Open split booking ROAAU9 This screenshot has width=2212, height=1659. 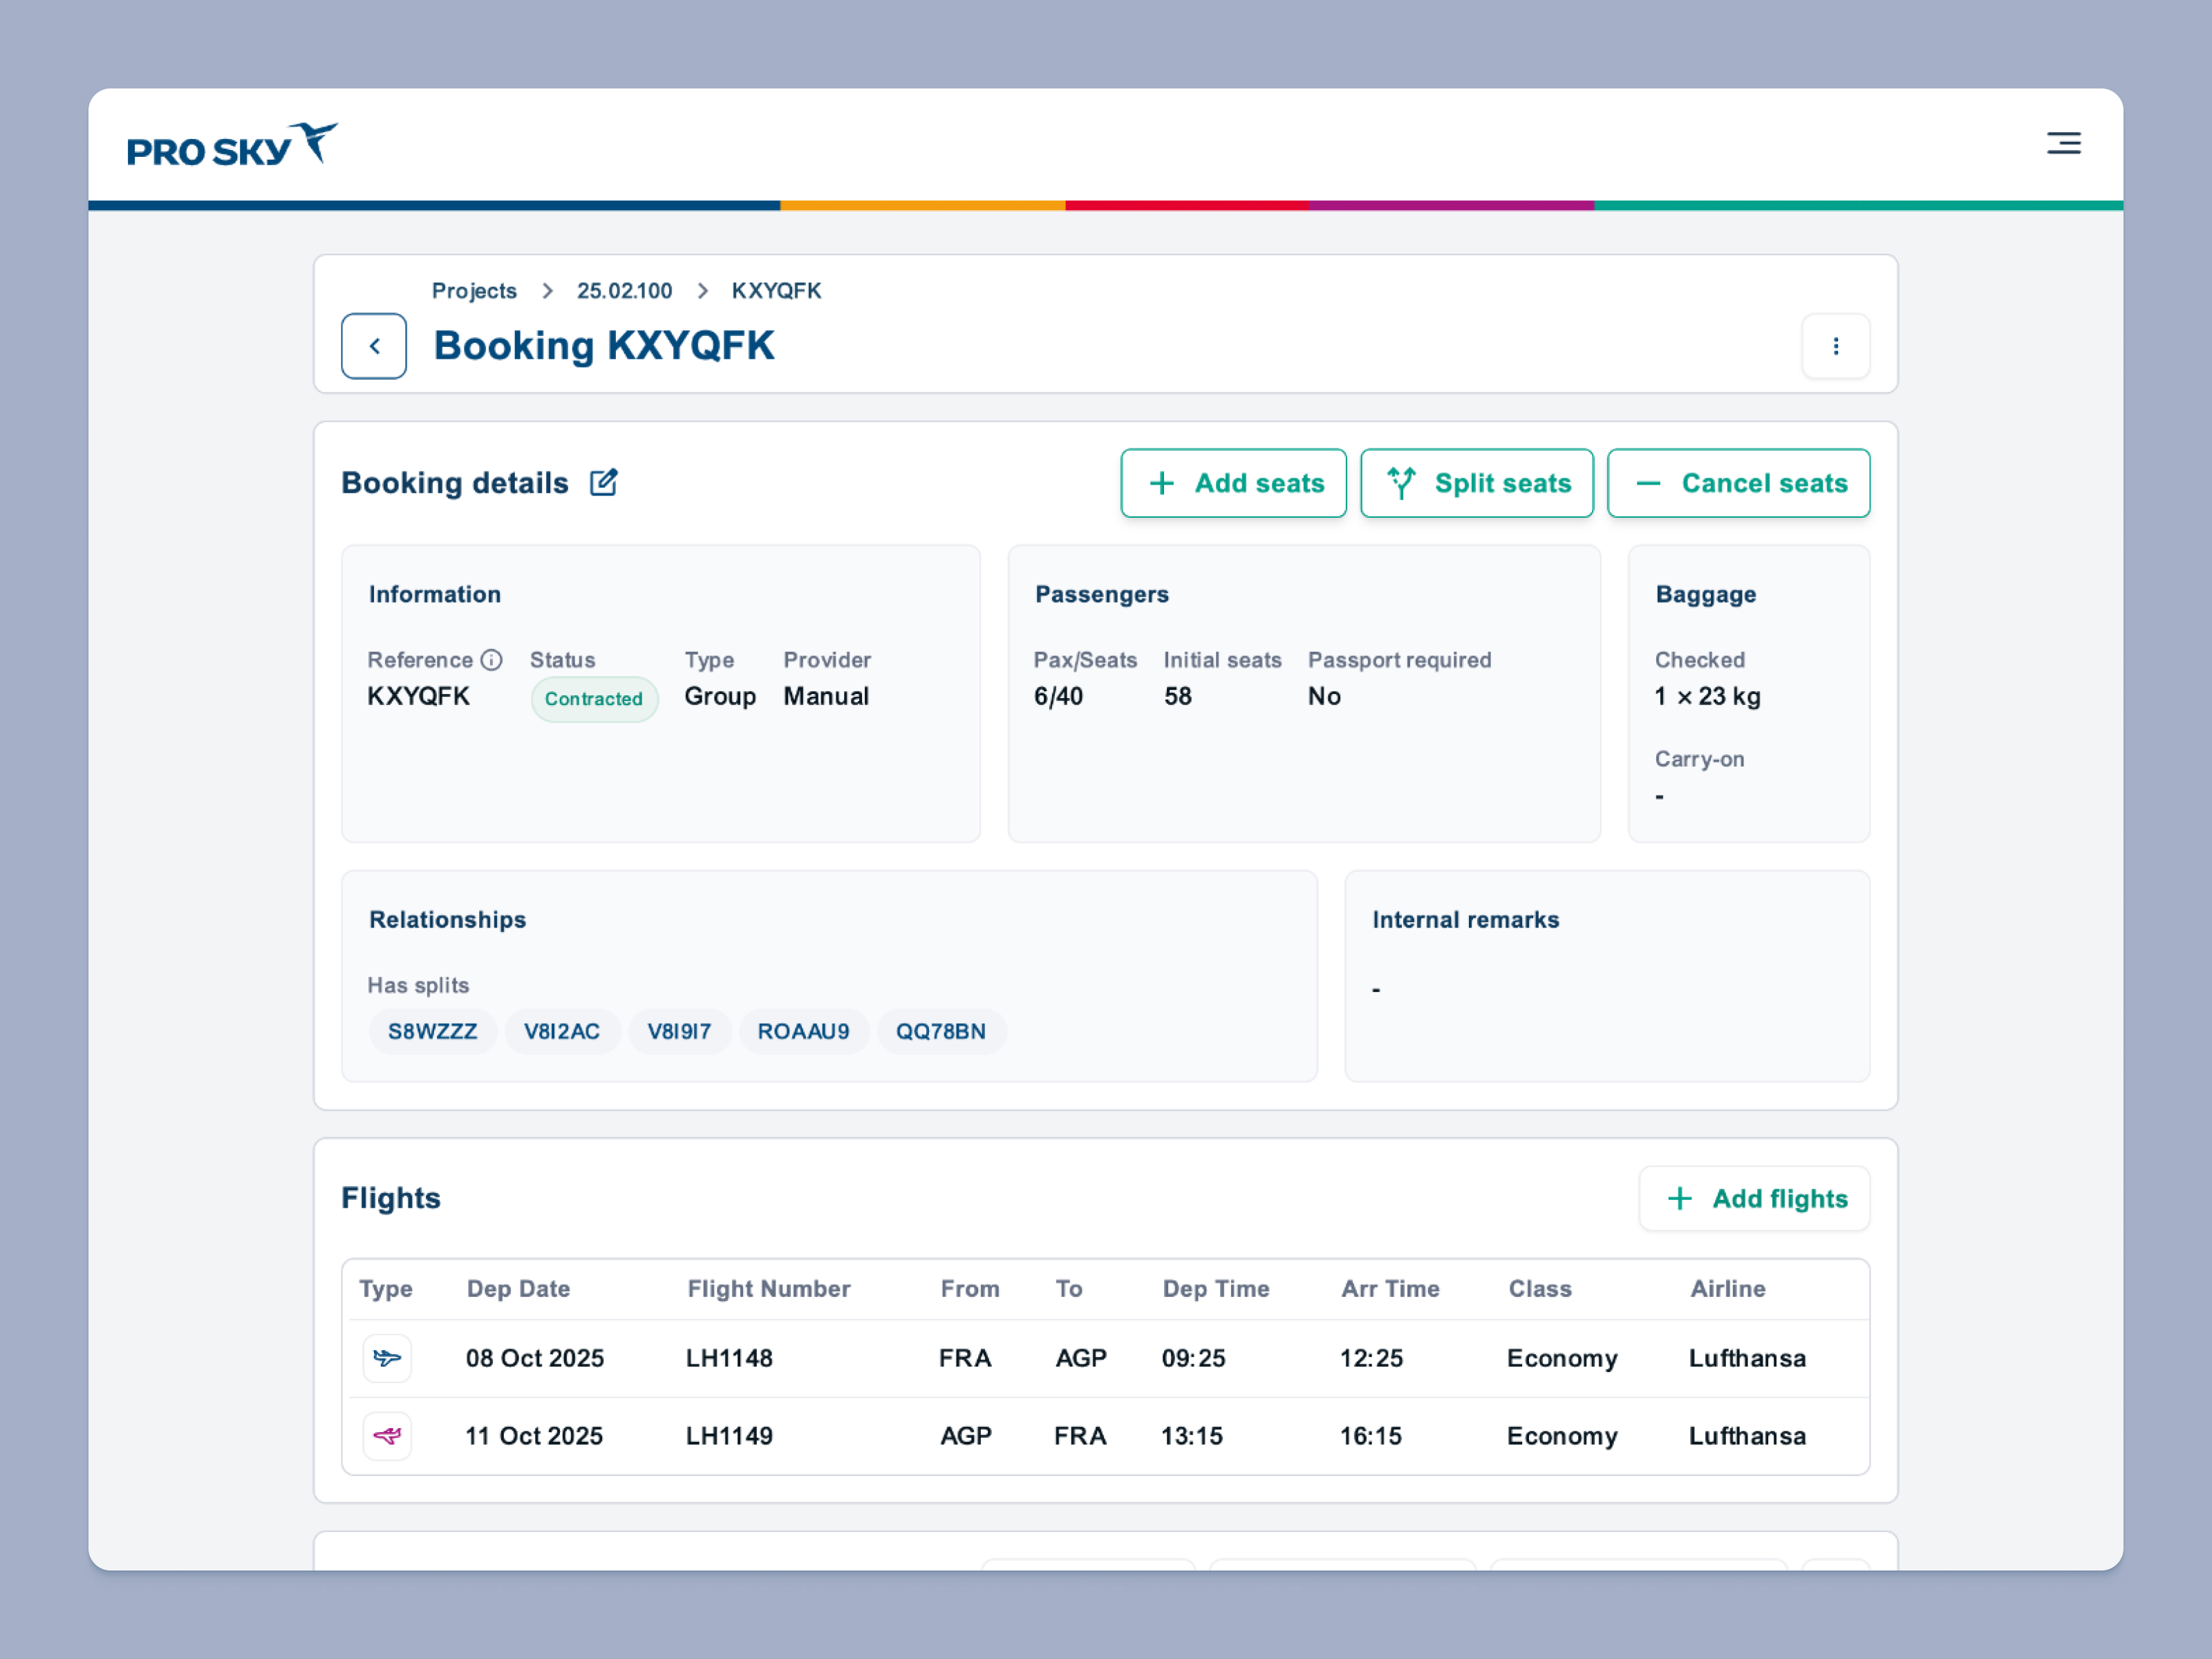803,1031
